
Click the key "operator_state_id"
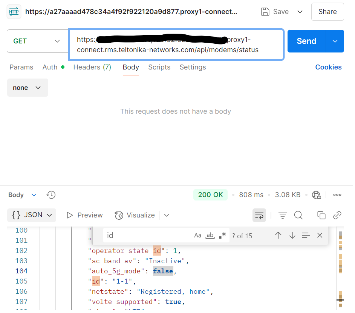click(x=126, y=251)
